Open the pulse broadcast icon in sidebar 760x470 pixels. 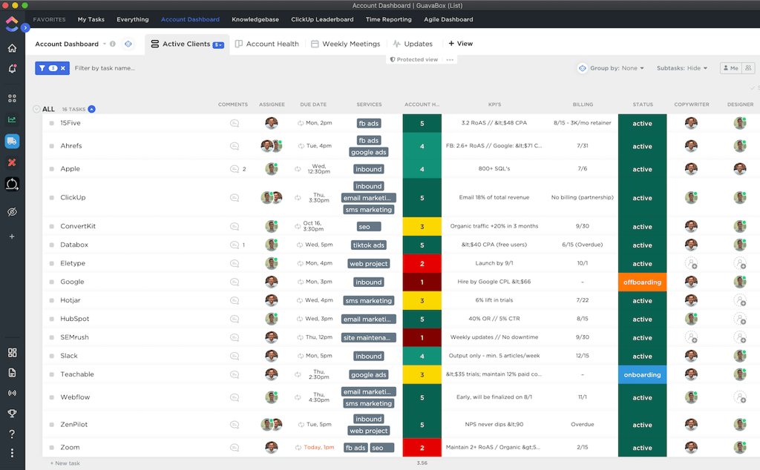pyautogui.click(x=12, y=393)
